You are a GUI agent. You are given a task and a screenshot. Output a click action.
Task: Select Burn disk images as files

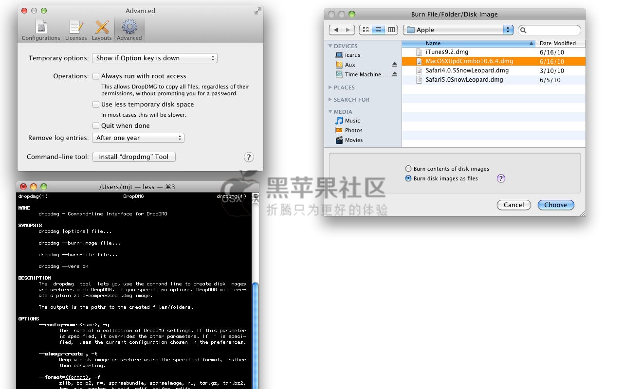408,178
